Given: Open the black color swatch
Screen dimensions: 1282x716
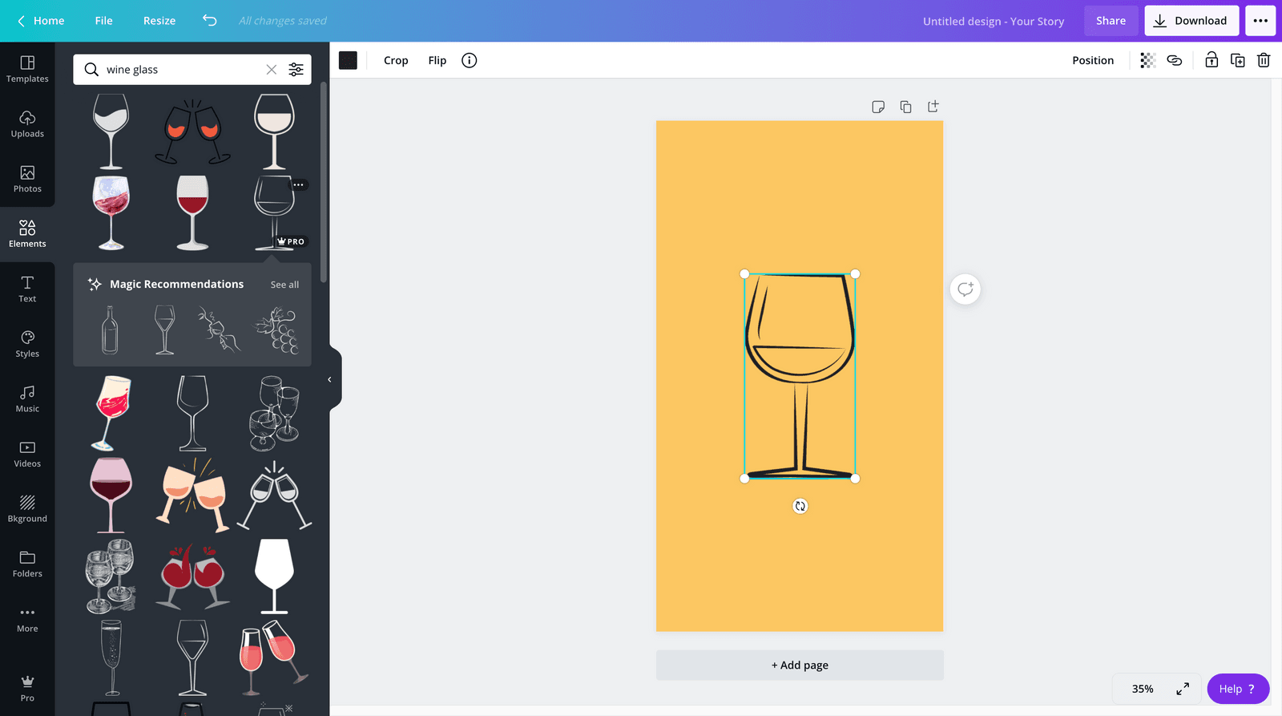Looking at the screenshot, I should pyautogui.click(x=348, y=60).
